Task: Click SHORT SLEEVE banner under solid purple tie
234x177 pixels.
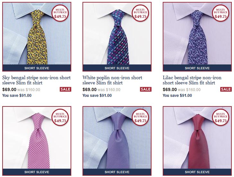Action: (117, 172)
